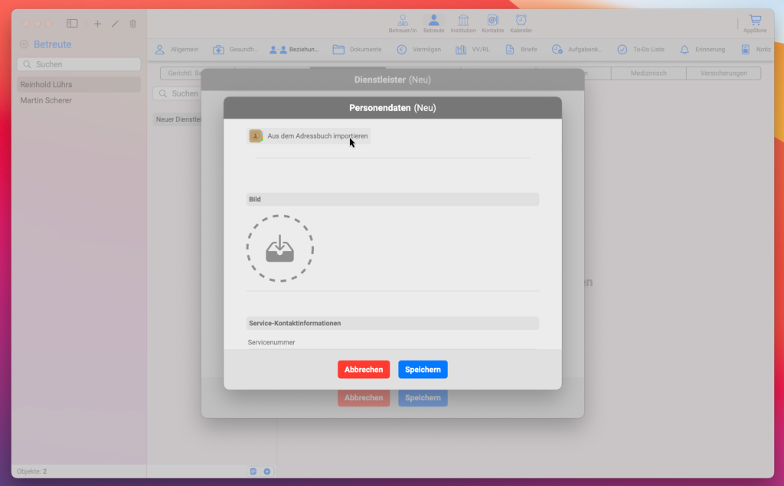
Task: Open the Betreuer/in section
Action: coord(403,24)
